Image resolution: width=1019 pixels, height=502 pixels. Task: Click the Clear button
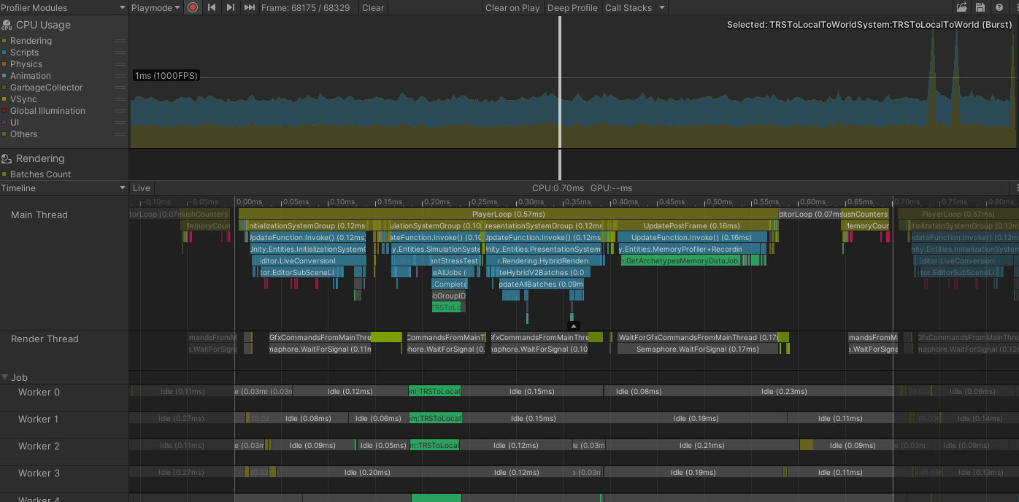pos(372,7)
